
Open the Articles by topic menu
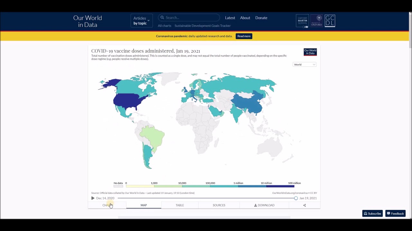(141, 21)
